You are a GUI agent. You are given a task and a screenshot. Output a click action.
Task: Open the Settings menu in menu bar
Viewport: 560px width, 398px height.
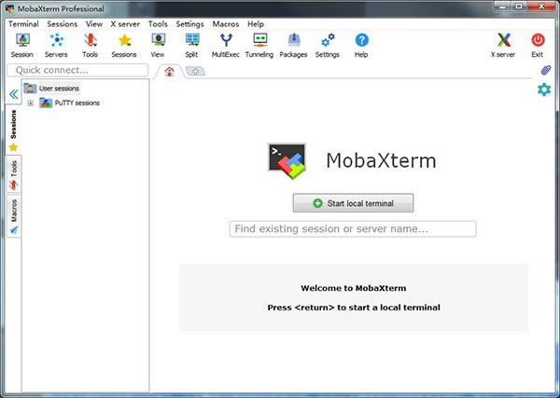pyautogui.click(x=189, y=24)
